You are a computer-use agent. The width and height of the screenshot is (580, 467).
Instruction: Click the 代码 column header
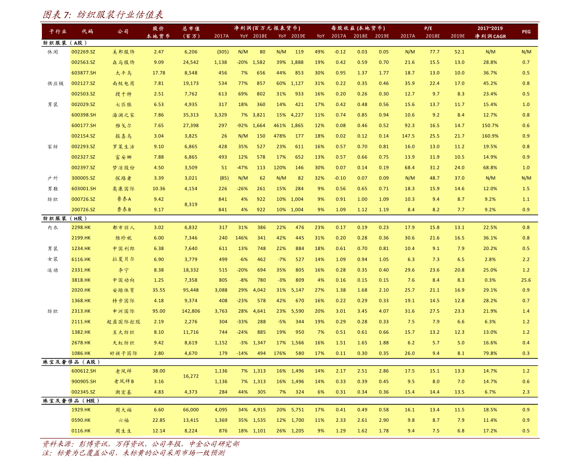tap(87, 32)
